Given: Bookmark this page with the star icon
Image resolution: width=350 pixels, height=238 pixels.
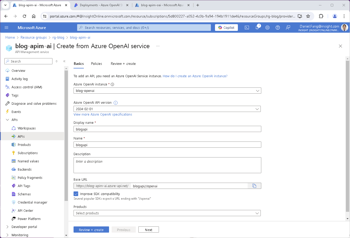Looking at the screenshot, I should [x=308, y=16].
